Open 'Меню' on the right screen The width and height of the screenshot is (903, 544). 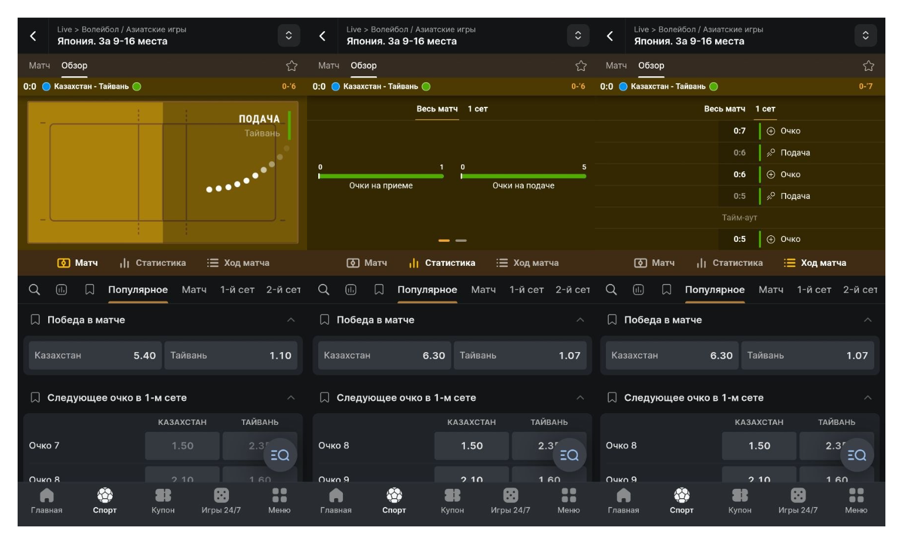tap(856, 501)
